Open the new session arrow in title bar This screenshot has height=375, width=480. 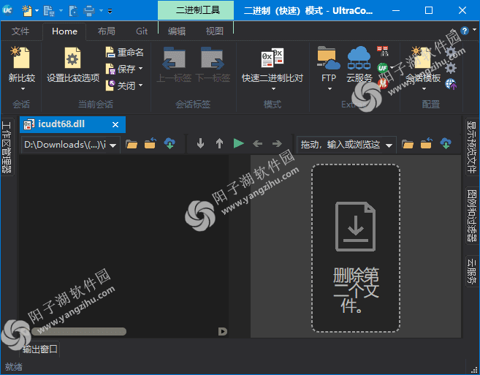pos(37,11)
